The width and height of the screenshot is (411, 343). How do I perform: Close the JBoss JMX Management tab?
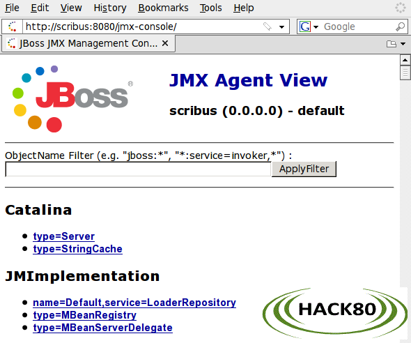(165, 43)
